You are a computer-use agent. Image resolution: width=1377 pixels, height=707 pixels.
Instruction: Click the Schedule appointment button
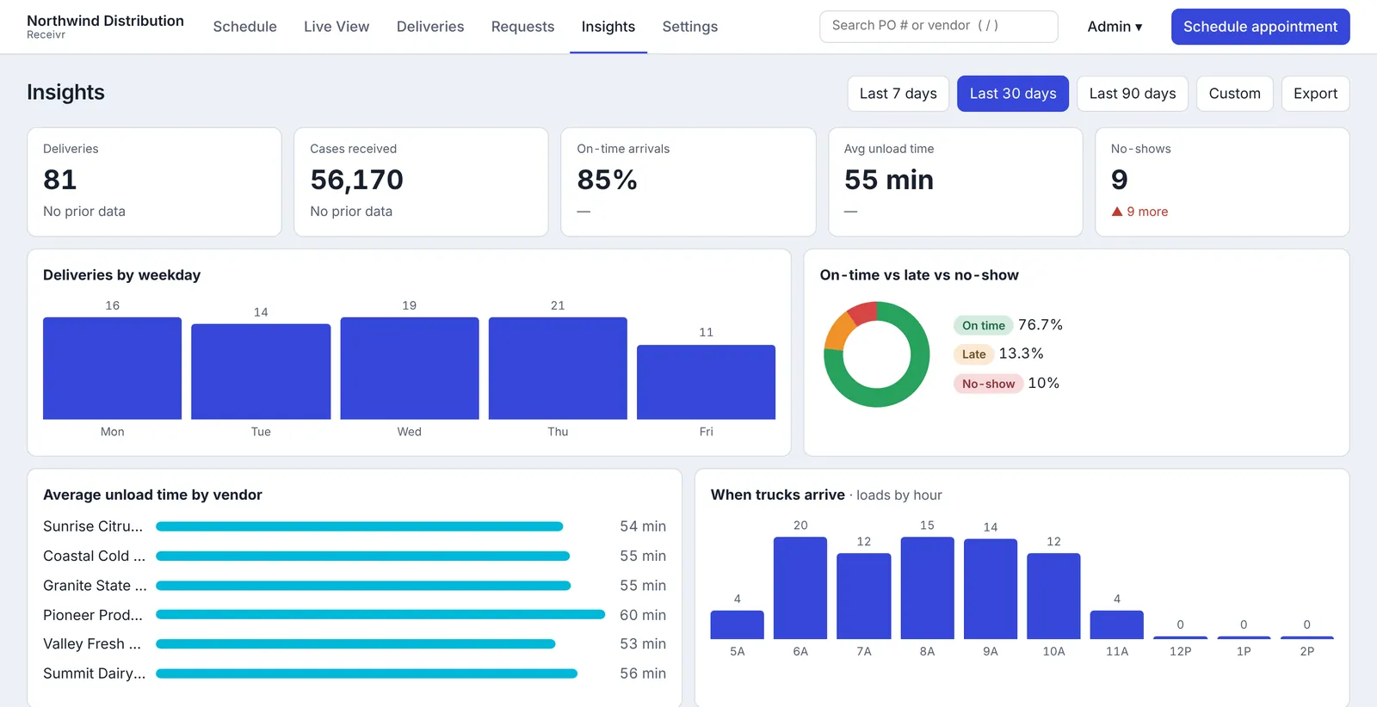click(1260, 27)
